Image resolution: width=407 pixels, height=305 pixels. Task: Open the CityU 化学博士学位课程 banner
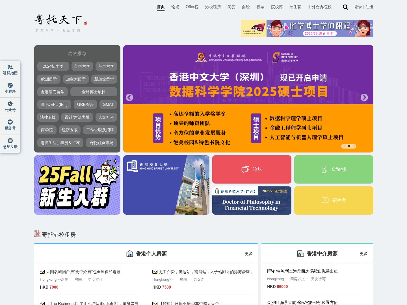(307, 29)
